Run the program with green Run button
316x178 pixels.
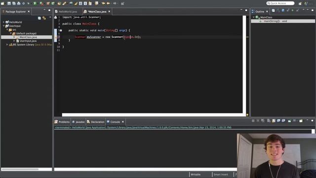[x=35, y=3]
